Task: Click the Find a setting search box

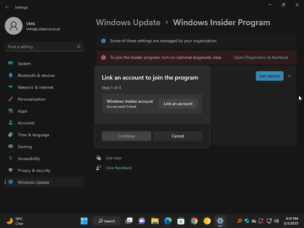Action: 45,47
